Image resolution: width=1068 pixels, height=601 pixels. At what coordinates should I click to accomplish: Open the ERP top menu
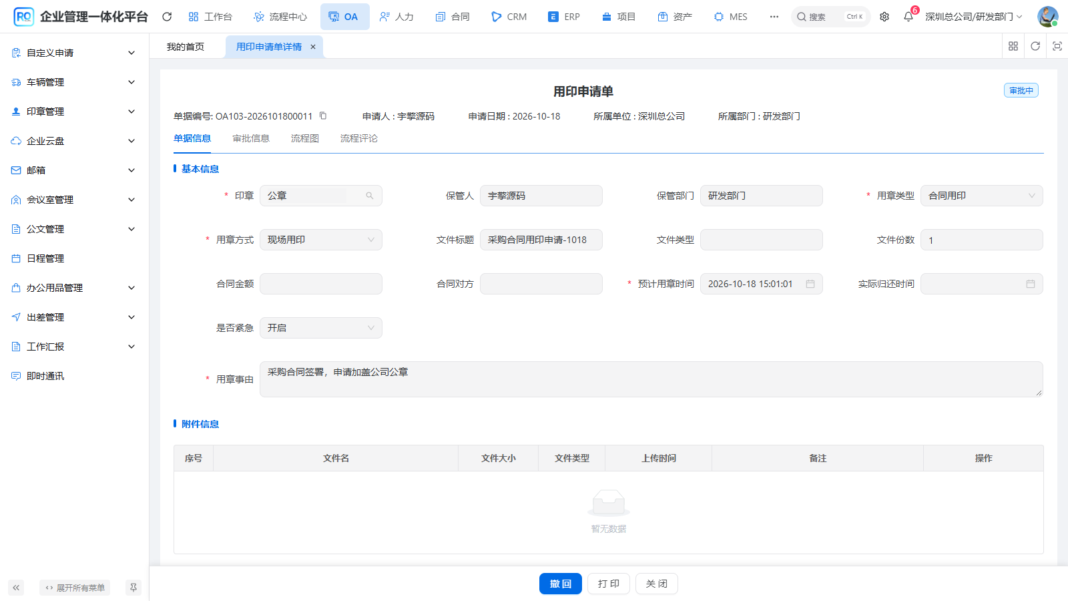[x=564, y=17]
